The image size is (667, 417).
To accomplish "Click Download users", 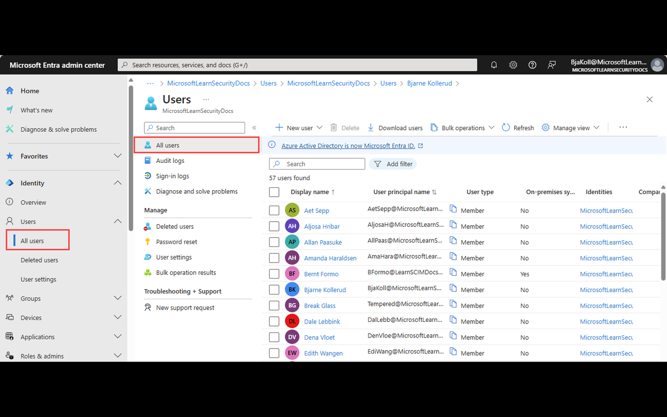I will tap(395, 128).
